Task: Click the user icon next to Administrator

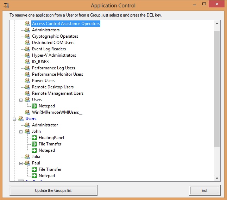Action: coord(27,125)
